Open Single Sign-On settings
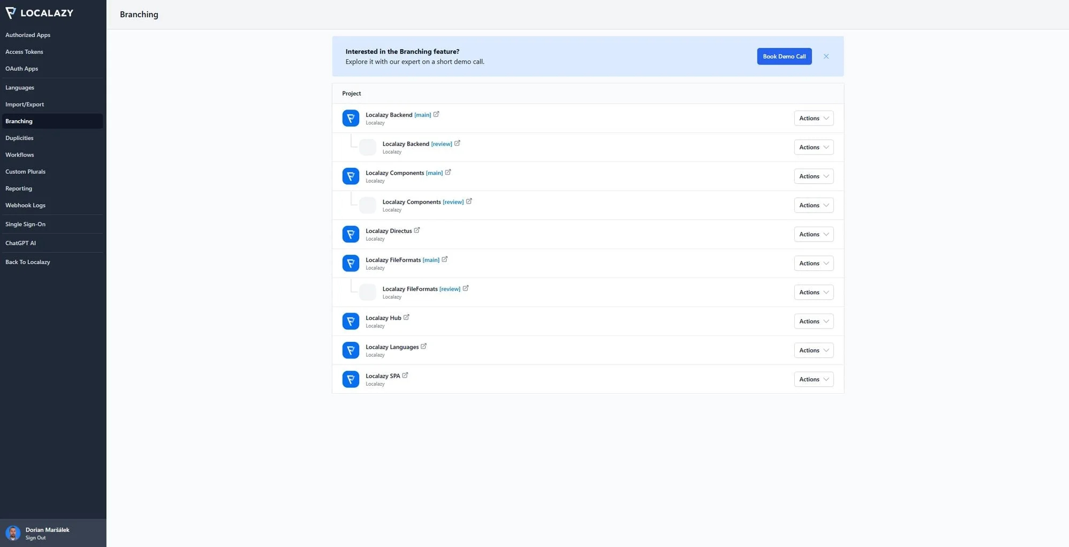This screenshot has width=1069, height=547. (x=52, y=224)
